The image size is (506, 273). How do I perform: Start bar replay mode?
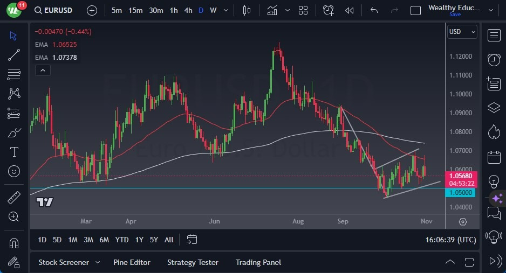[x=349, y=10]
